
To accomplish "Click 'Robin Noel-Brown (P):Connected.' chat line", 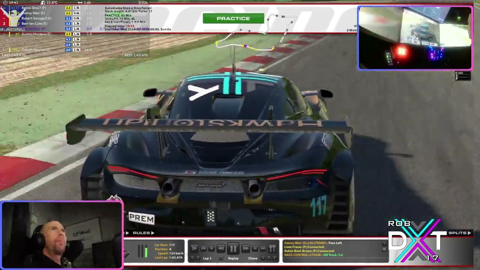I will pyautogui.click(x=309, y=251).
